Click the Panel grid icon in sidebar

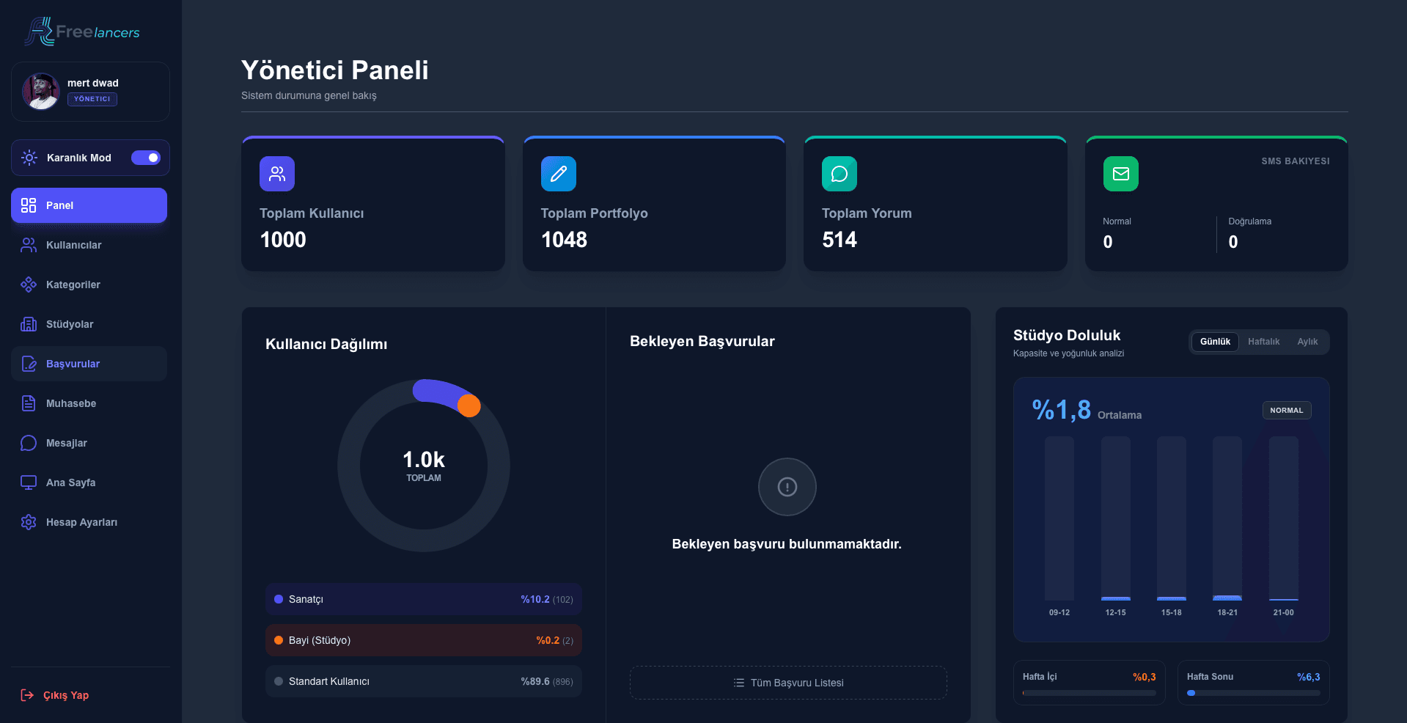tap(29, 205)
